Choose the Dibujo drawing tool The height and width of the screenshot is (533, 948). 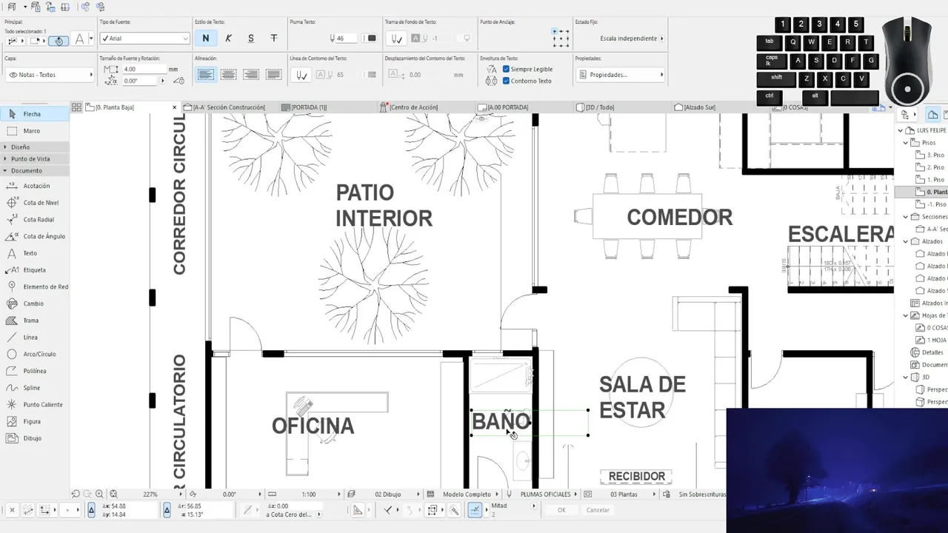point(34,438)
